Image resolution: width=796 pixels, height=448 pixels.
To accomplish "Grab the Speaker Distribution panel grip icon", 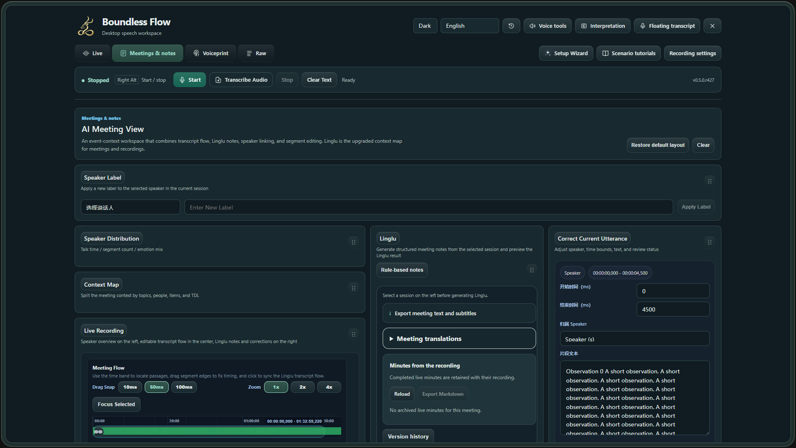I will click(x=354, y=242).
